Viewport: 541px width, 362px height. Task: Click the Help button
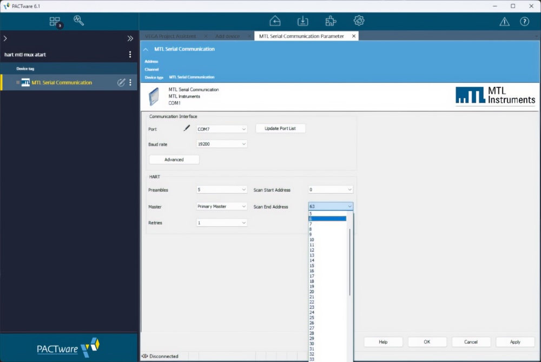click(383, 342)
